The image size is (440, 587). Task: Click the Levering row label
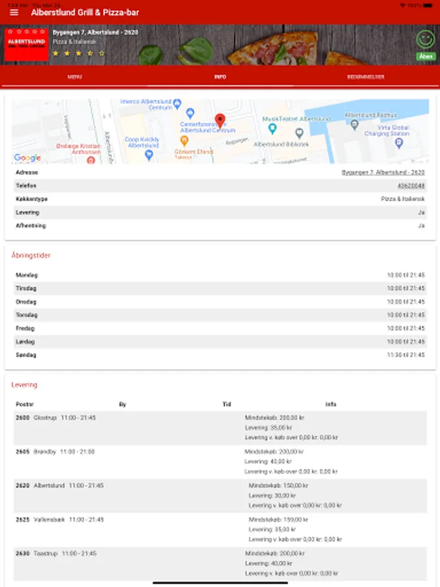[27, 212]
